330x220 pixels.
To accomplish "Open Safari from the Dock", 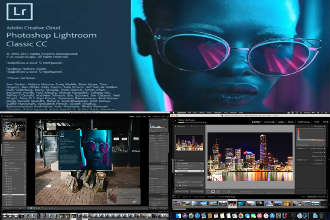I will point(197,216).
